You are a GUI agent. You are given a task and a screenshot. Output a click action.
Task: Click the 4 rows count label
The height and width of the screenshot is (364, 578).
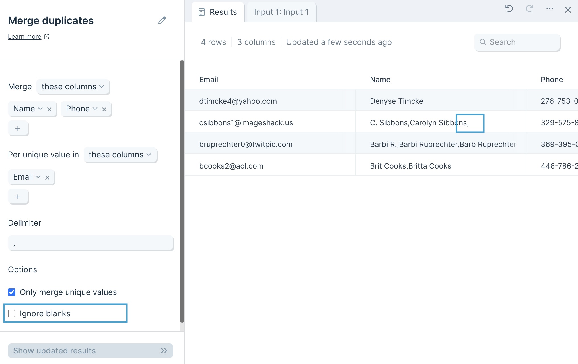213,42
